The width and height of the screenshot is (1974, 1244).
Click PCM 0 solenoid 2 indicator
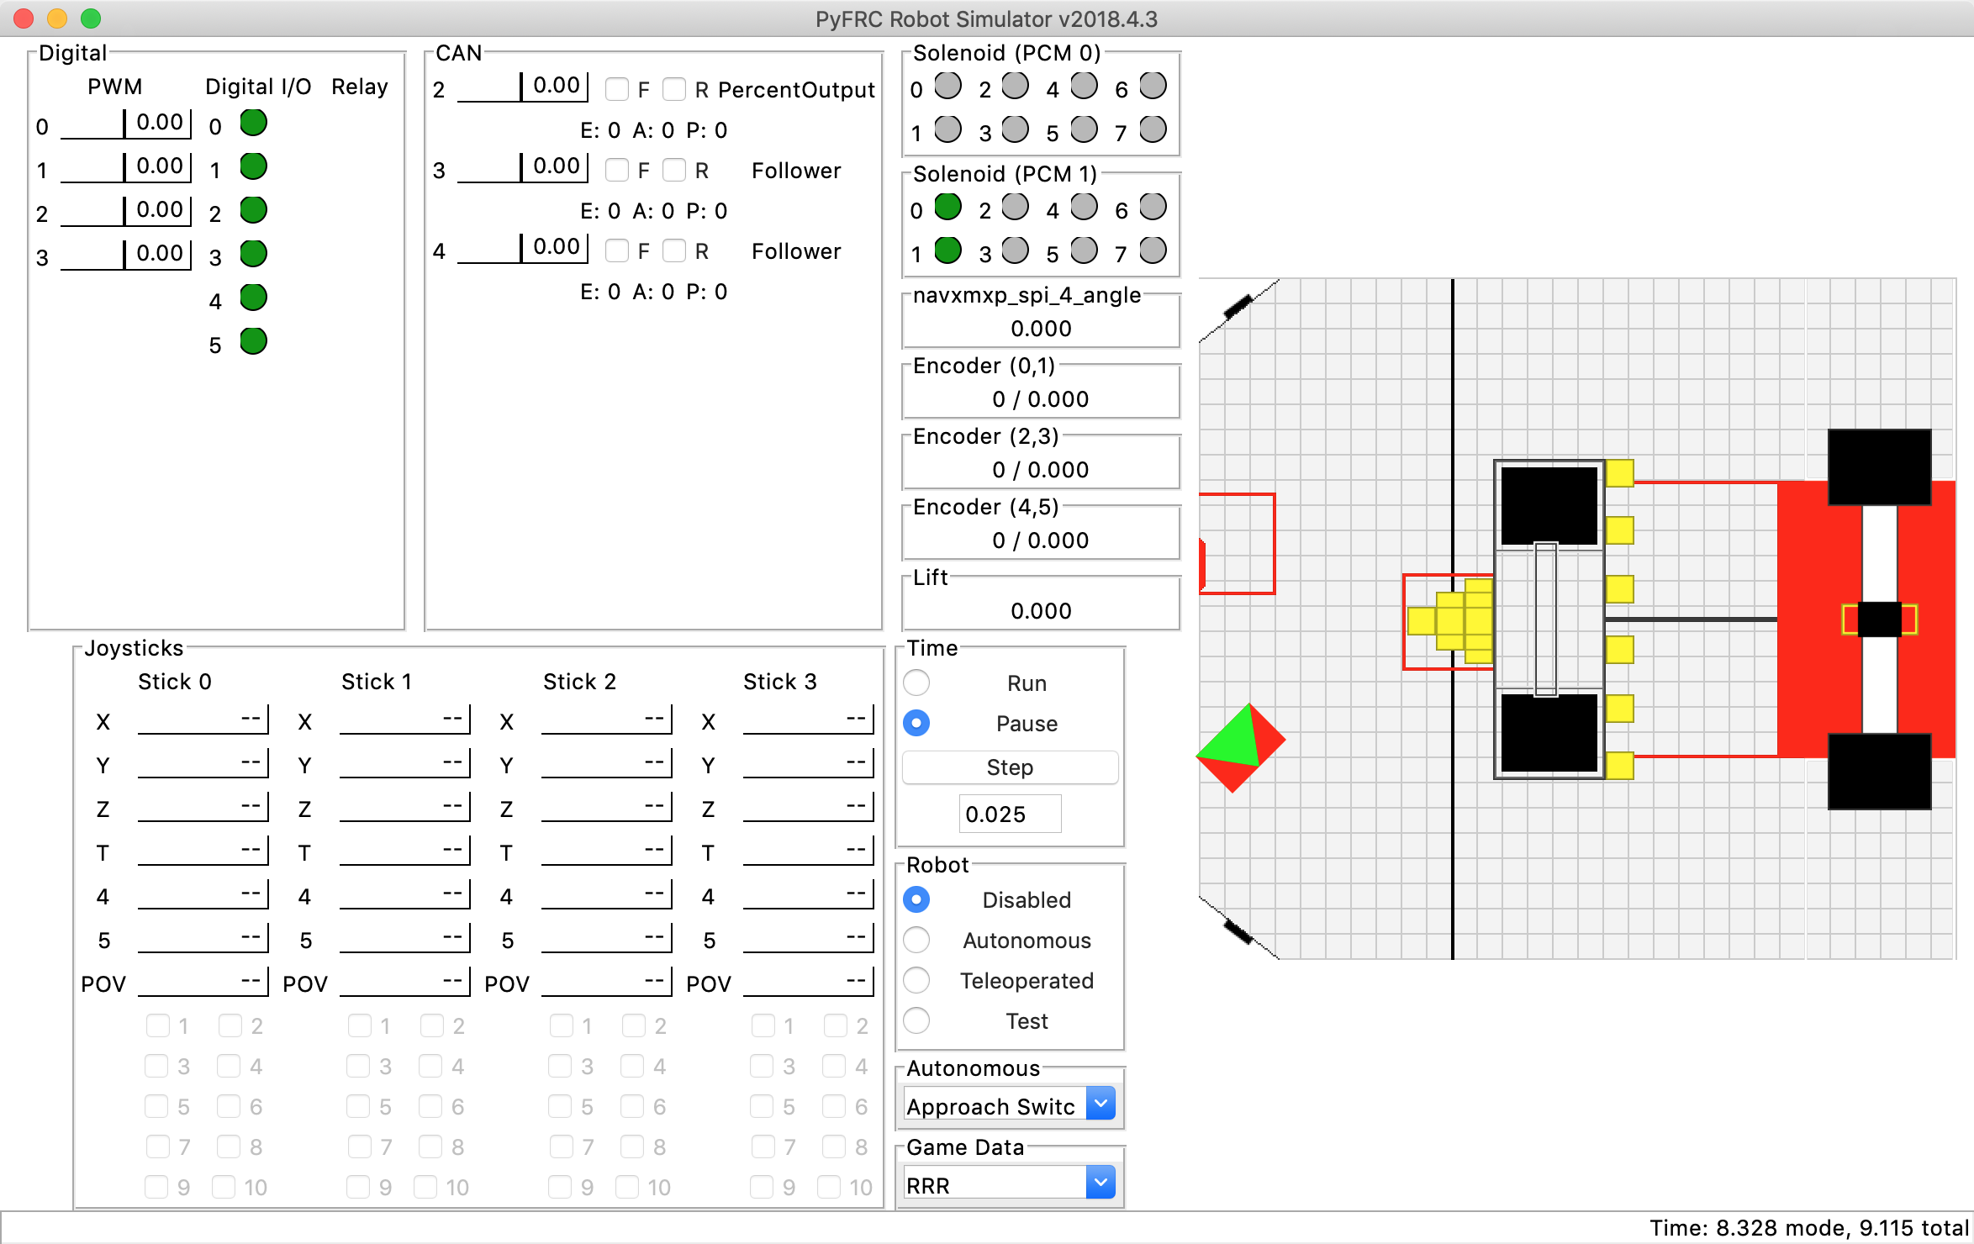pos(1016,86)
